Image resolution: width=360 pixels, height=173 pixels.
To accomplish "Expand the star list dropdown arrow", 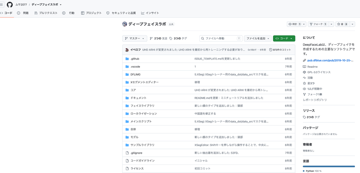I will (x=352, y=24).
